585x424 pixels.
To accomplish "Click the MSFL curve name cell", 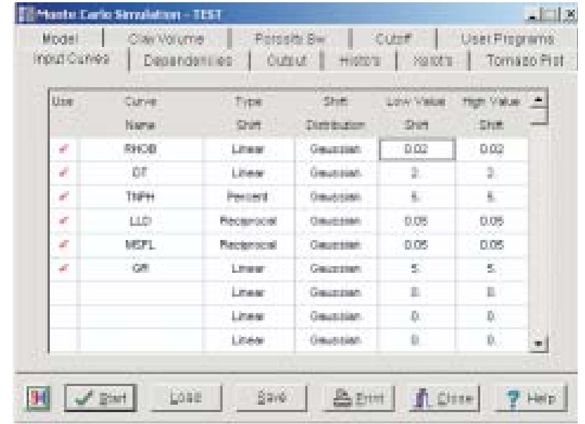I will [x=140, y=245].
